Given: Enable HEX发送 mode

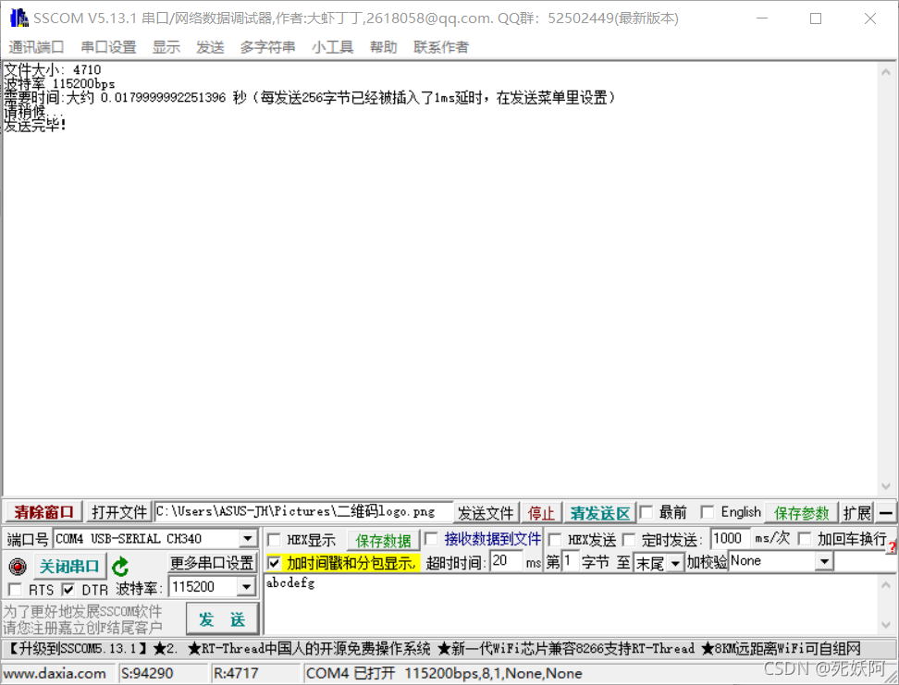Looking at the screenshot, I should point(554,538).
